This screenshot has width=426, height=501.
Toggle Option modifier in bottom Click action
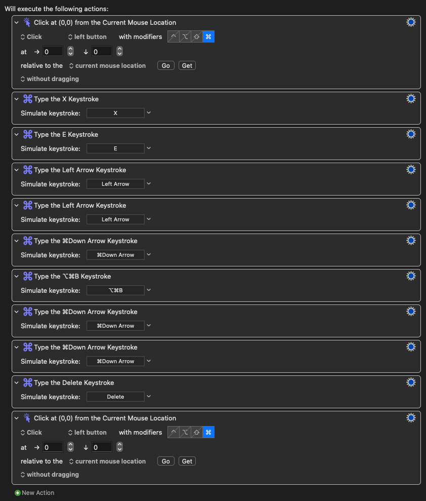(185, 432)
